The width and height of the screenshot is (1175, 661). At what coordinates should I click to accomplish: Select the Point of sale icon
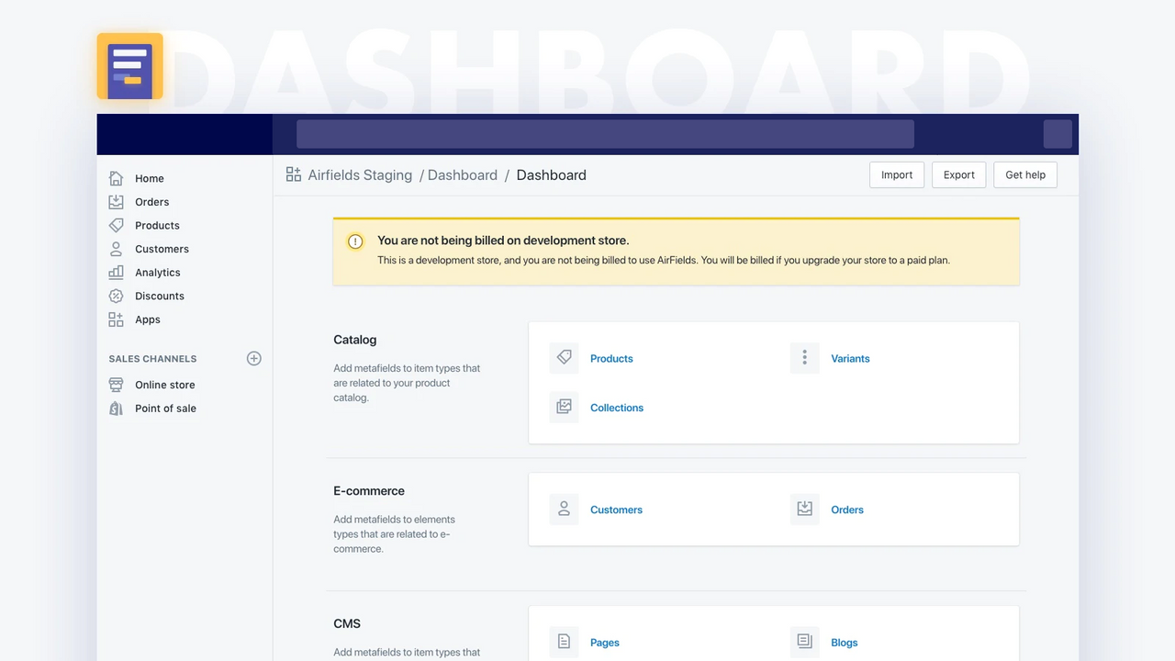point(116,409)
